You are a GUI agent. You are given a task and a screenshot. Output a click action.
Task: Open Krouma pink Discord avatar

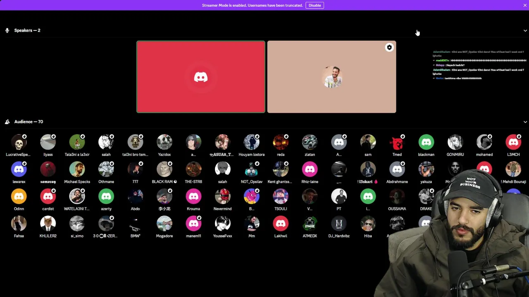[x=193, y=197]
